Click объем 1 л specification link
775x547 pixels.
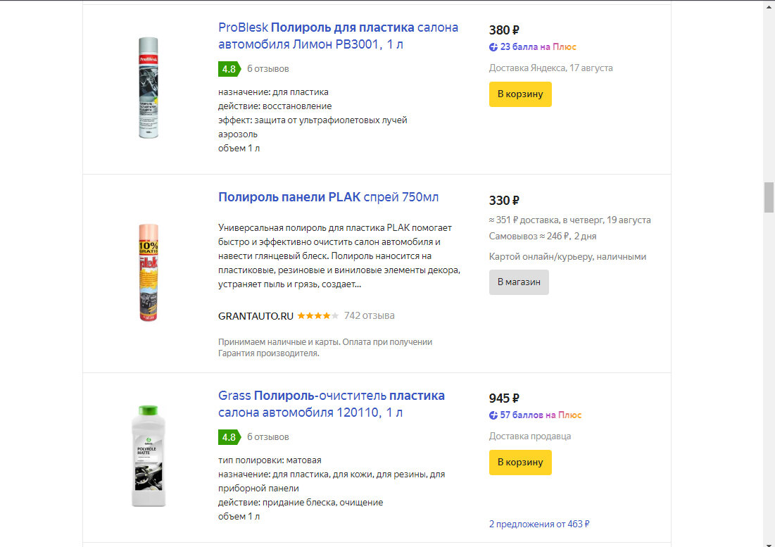(x=240, y=148)
